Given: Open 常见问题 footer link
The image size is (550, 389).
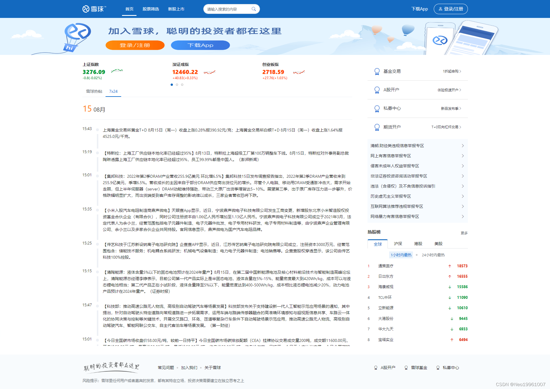Looking at the screenshot, I should [x=166, y=368].
